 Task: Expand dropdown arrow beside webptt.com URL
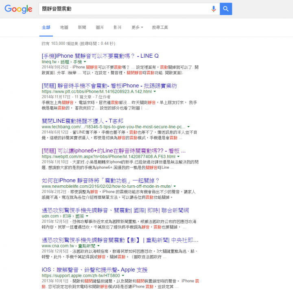pos(178,156)
